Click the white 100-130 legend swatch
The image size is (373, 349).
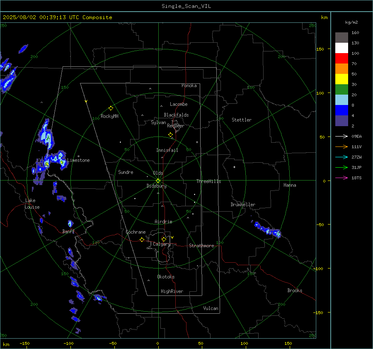point(342,48)
